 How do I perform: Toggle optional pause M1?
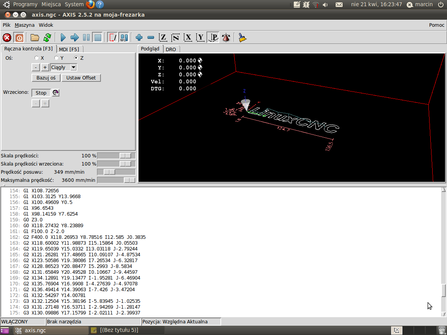[x=124, y=38]
